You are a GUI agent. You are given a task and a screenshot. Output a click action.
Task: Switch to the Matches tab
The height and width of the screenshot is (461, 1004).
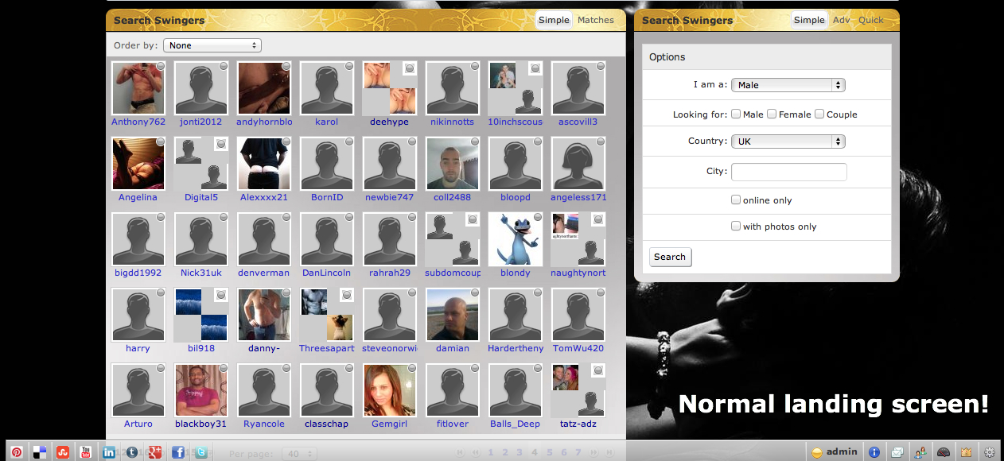click(x=596, y=21)
